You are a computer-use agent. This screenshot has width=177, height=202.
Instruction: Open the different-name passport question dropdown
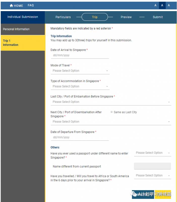tap(152, 153)
